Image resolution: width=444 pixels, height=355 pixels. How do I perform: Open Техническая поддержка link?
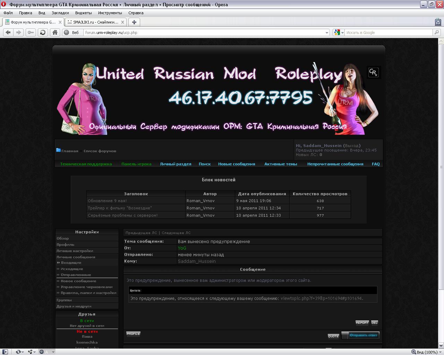point(86,164)
